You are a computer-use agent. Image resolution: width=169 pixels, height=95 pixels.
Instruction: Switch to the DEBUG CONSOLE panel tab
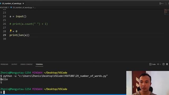pyautogui.click(x=26, y=64)
